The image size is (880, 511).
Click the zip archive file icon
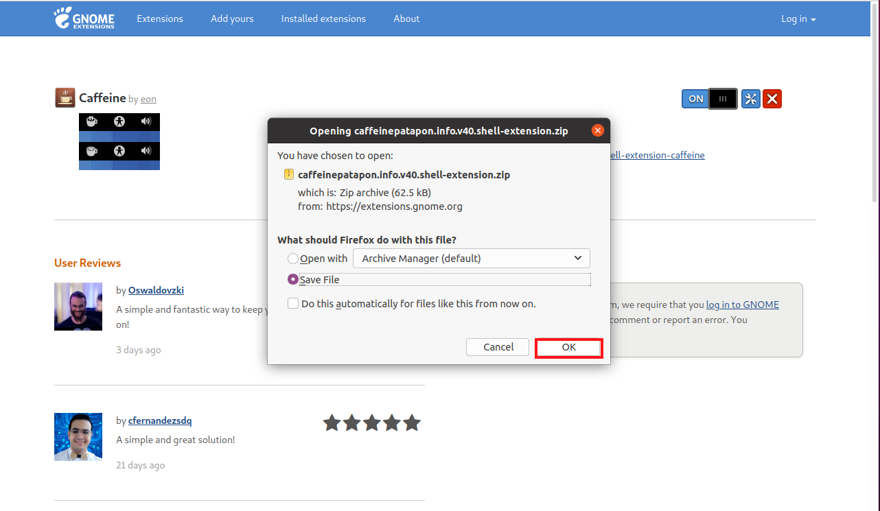(289, 174)
